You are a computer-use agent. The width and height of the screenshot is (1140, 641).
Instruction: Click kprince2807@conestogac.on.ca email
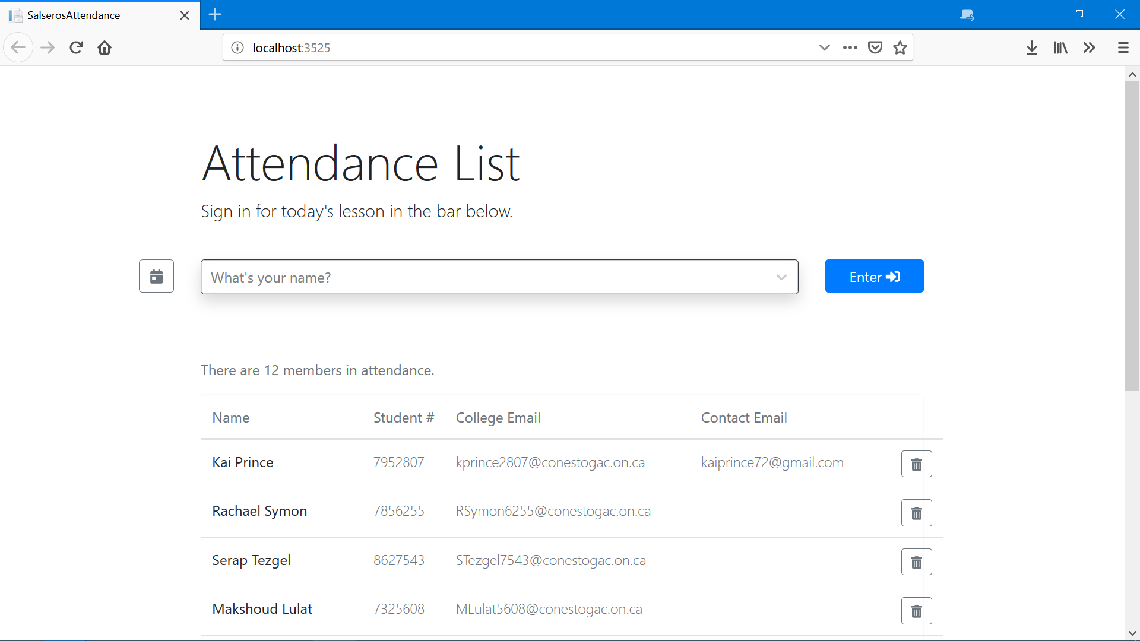550,462
